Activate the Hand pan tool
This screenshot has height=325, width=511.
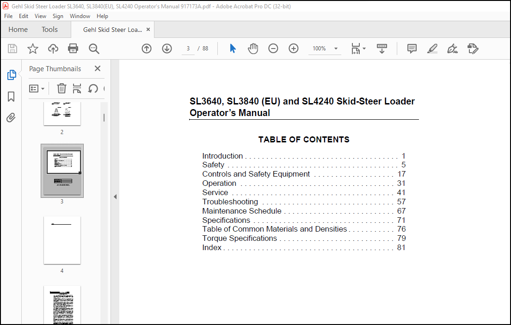253,49
